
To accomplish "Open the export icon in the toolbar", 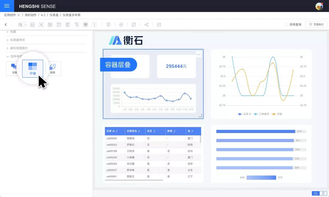I will (159, 25).
